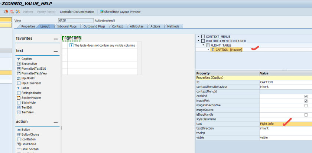Click the Pretty Printer button

pos(46,12)
